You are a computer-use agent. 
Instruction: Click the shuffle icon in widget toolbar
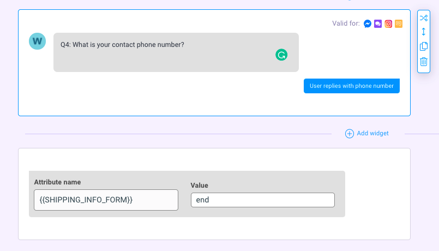coord(424,18)
